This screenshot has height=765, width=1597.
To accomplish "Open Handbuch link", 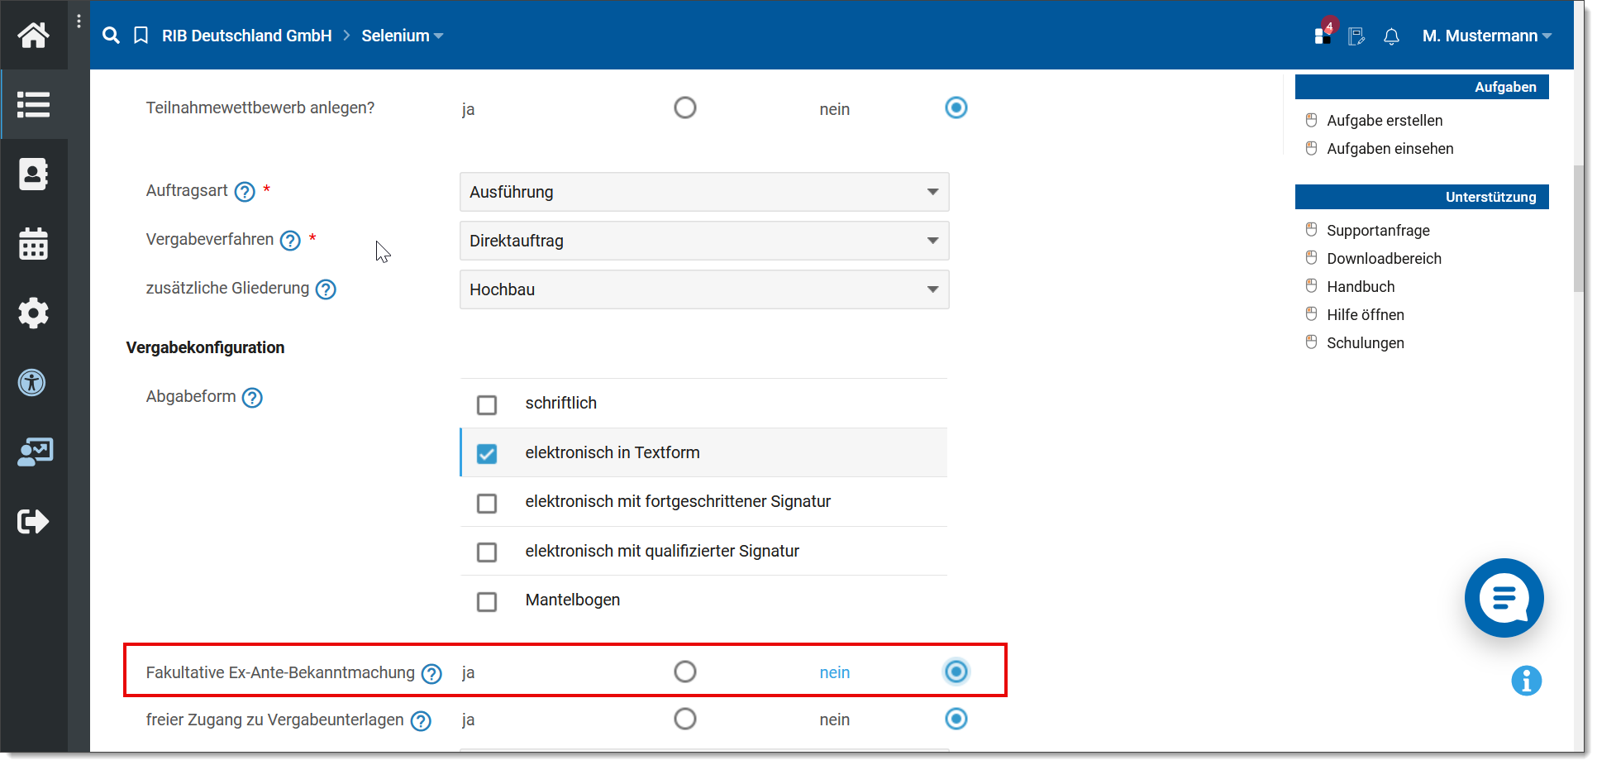I will click(x=1361, y=287).
